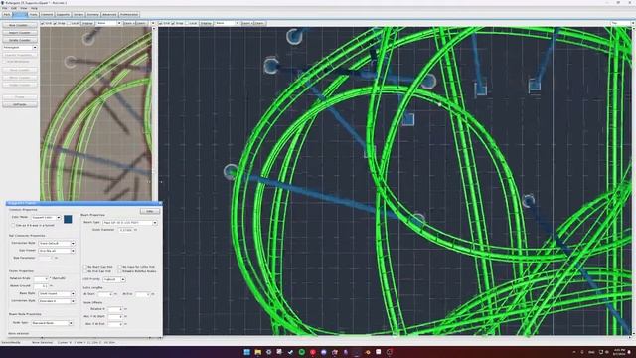The height and width of the screenshot is (358, 636).
Task: Toggle the lower-right checkbox above LOD Priority
Action: coord(119,271)
